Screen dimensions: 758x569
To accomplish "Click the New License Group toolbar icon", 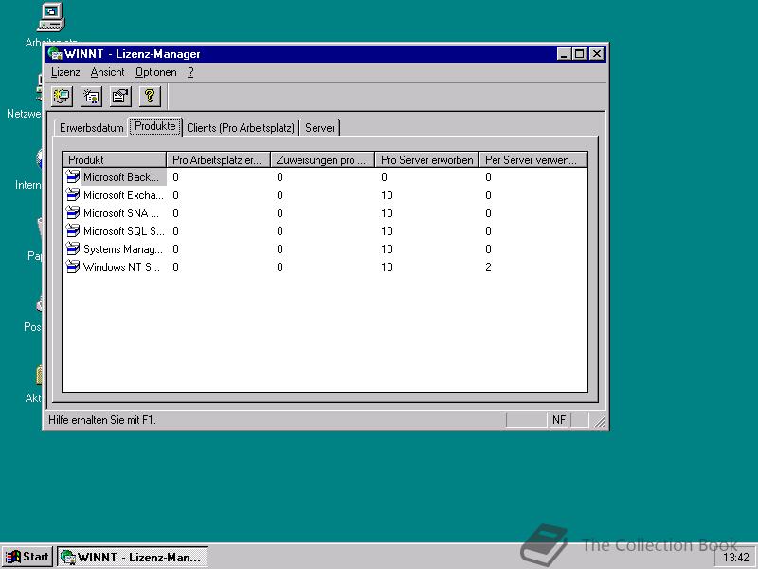I will (91, 97).
